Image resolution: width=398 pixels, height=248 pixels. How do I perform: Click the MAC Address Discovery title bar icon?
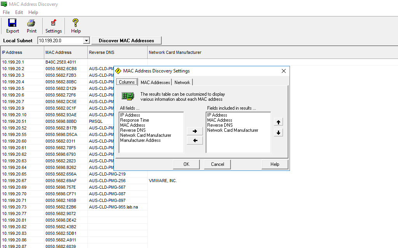4,4
